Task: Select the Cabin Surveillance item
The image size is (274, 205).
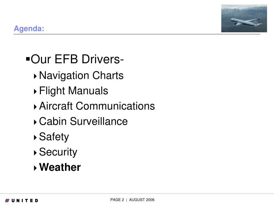Action: pos(83,121)
